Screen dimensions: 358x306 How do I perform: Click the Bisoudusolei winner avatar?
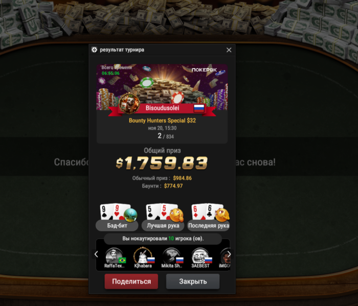coord(129,103)
